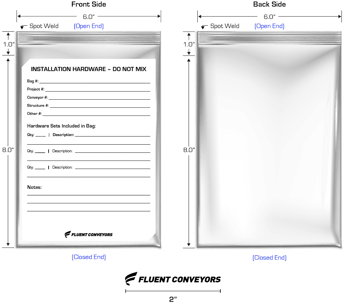
Task: Click the 'Front Side' heading
Action: [x=88, y=4]
